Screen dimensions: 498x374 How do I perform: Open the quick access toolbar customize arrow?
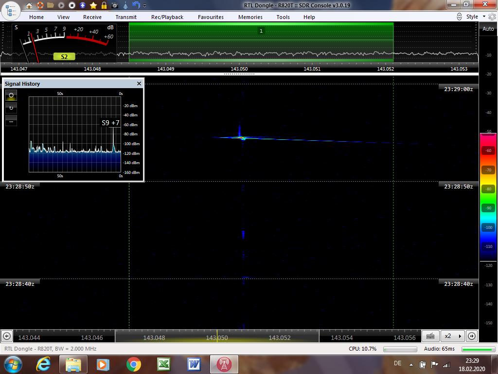[x=145, y=5]
